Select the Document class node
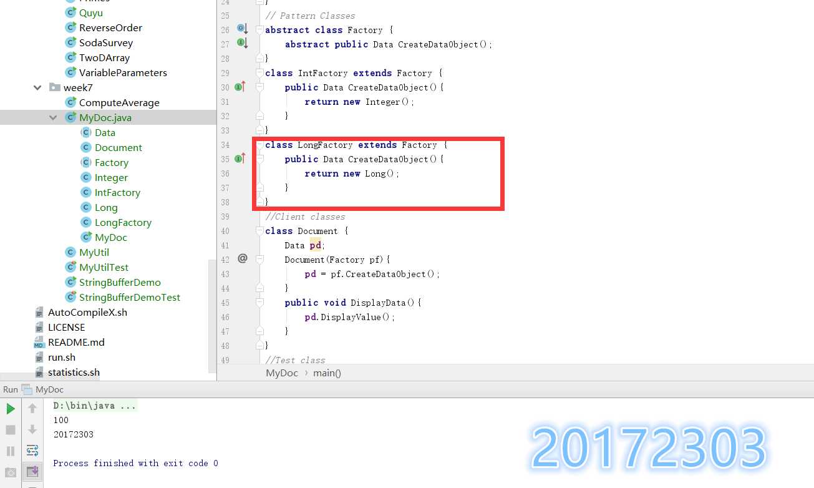 [119, 147]
